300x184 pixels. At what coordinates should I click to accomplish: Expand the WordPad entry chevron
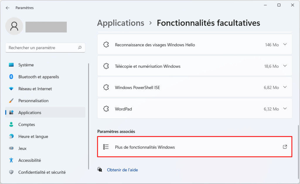285,109
